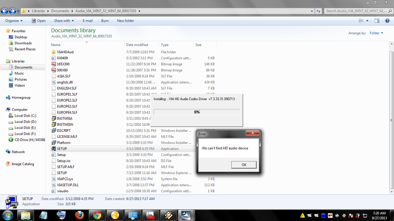Click Burn in the toolbar

click(105, 21)
